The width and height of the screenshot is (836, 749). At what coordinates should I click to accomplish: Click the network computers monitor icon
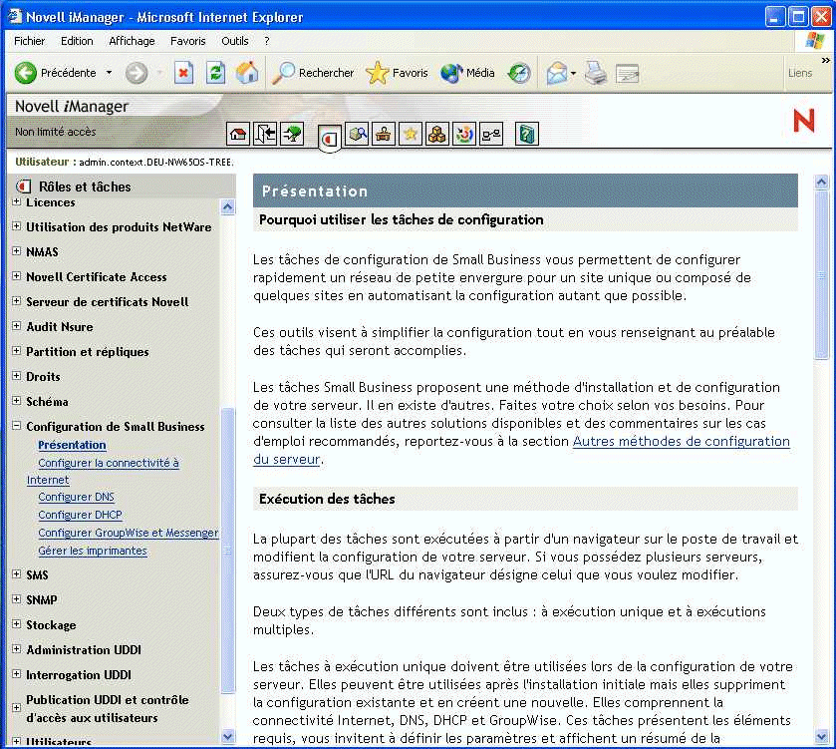point(491,134)
